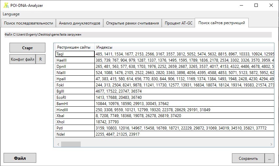Click the Файл button
The height and width of the screenshot is (166, 279).
click(x=20, y=158)
